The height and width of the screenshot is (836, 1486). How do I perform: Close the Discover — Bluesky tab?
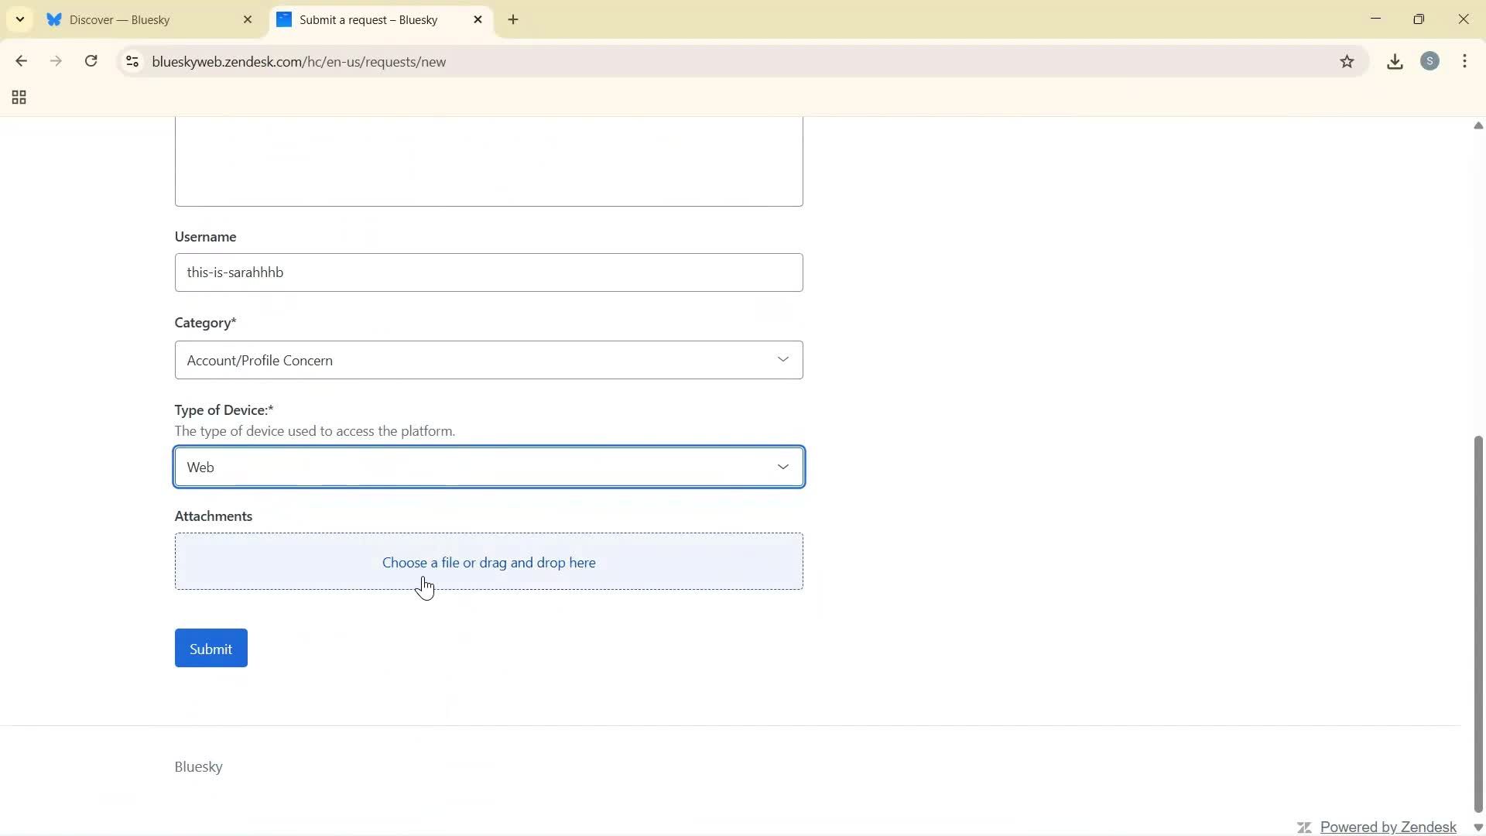(248, 19)
